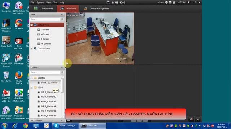The height and width of the screenshot is (129, 231).
Task: Open CCleaner desktop icon
Action: tap(19, 24)
